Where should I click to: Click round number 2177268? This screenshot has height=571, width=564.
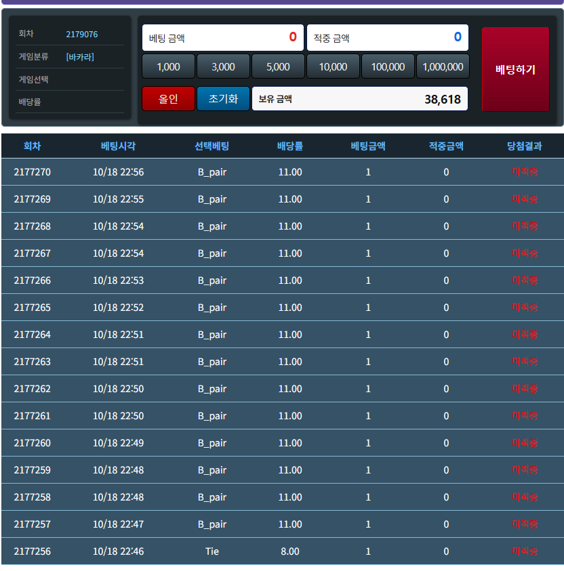coord(32,226)
